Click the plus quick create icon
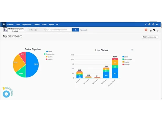162x121 pixels. click(x=158, y=31)
